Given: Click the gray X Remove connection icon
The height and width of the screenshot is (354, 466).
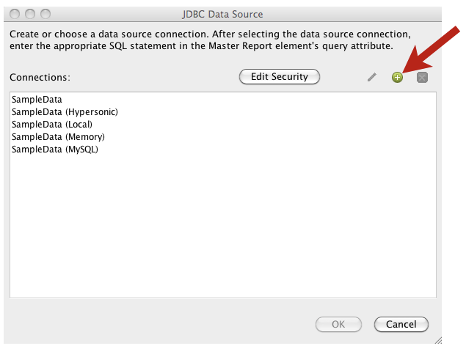Looking at the screenshot, I should 422,77.
